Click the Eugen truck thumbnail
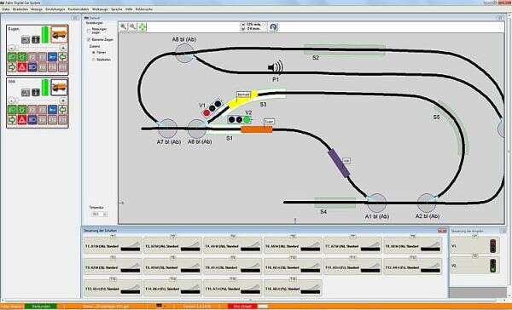The width and height of the screenshot is (512, 310). tap(60, 35)
